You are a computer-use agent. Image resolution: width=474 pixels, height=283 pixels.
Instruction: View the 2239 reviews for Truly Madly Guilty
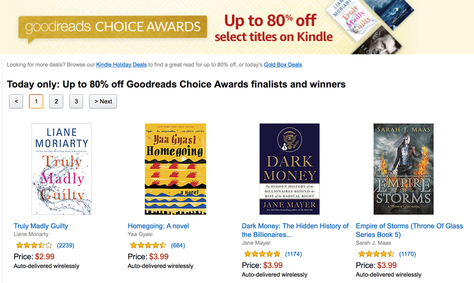click(x=66, y=245)
